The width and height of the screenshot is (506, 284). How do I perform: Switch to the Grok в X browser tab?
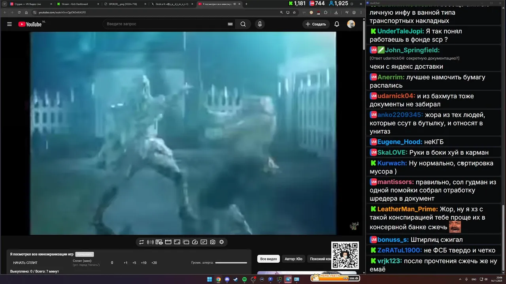click(x=172, y=4)
